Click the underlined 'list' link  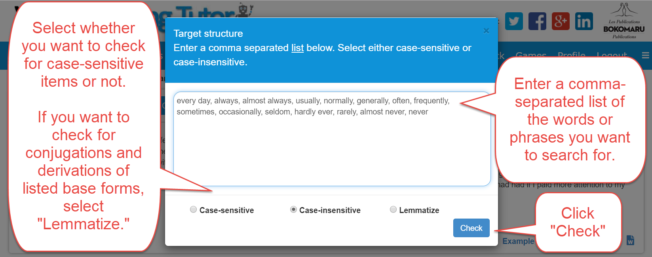point(297,48)
